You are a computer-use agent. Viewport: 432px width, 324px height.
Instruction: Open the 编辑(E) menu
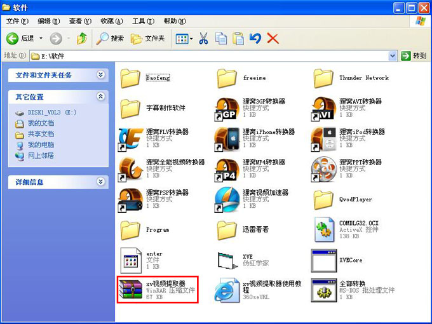[x=48, y=21]
